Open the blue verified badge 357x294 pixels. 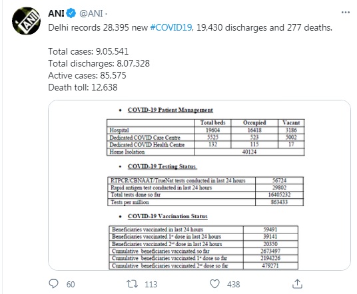point(71,13)
